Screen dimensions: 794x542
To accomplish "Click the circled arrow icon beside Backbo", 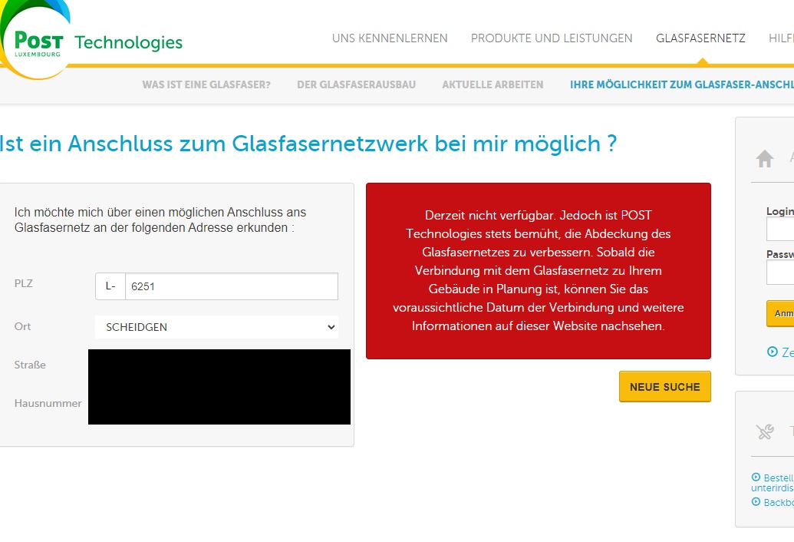I will pos(756,502).
